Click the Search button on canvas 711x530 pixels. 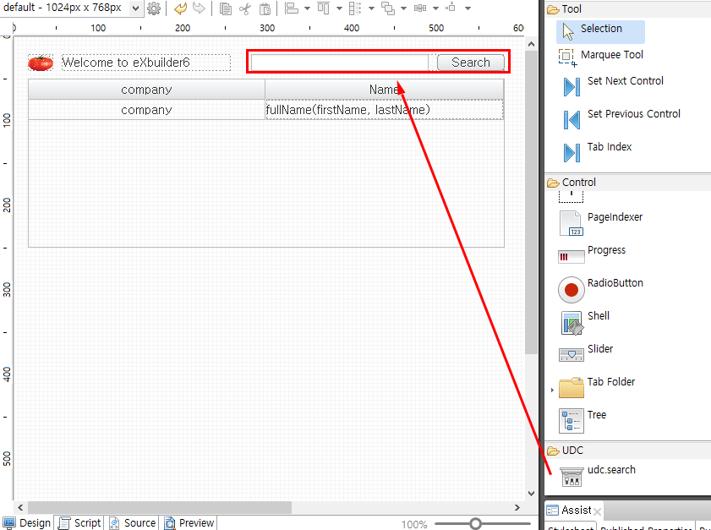point(470,63)
